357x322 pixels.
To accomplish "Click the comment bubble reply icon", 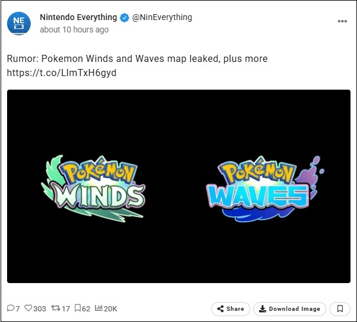I will click(x=11, y=308).
